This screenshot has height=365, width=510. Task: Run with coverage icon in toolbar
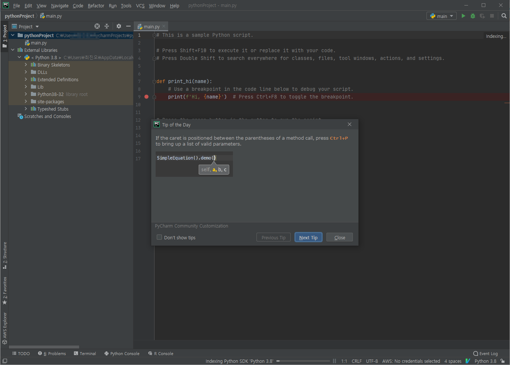pos(482,16)
